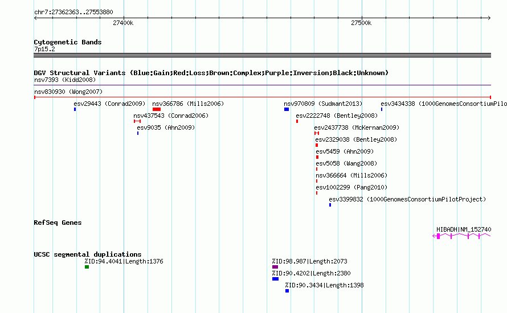Click the red nsv830930 loss line
507x313 pixels.
pyautogui.click(x=262, y=97)
